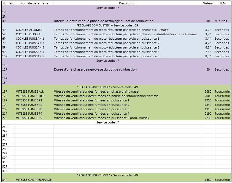Select the 'Description' column header
This screenshot has height=183, width=232.
128,3
